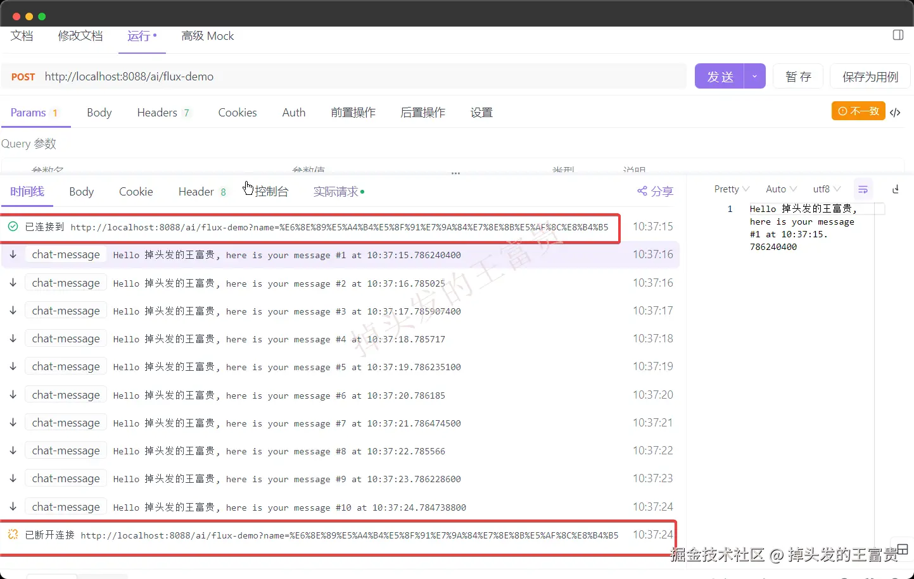Click the disconnected status icon
This screenshot has width=914, height=579.
point(13,535)
